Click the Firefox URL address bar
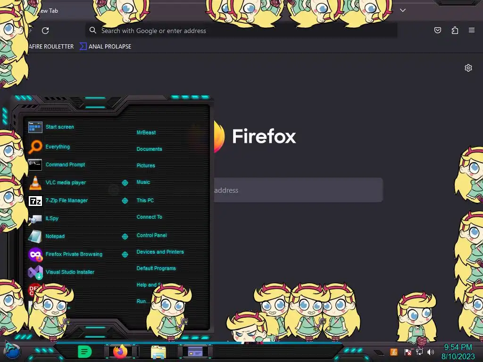Screen dimensions: 483x362 (x=241, y=31)
